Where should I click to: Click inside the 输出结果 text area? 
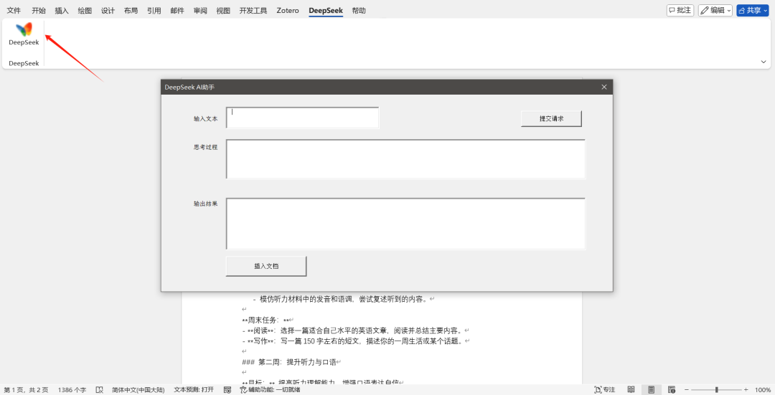pos(405,224)
